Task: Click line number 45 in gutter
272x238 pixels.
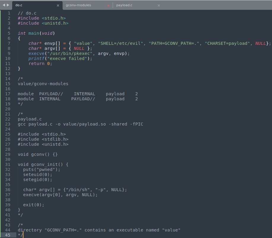Action: click(8, 235)
